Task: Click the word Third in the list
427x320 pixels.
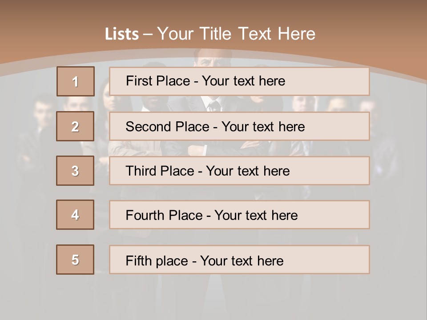Action: point(141,171)
